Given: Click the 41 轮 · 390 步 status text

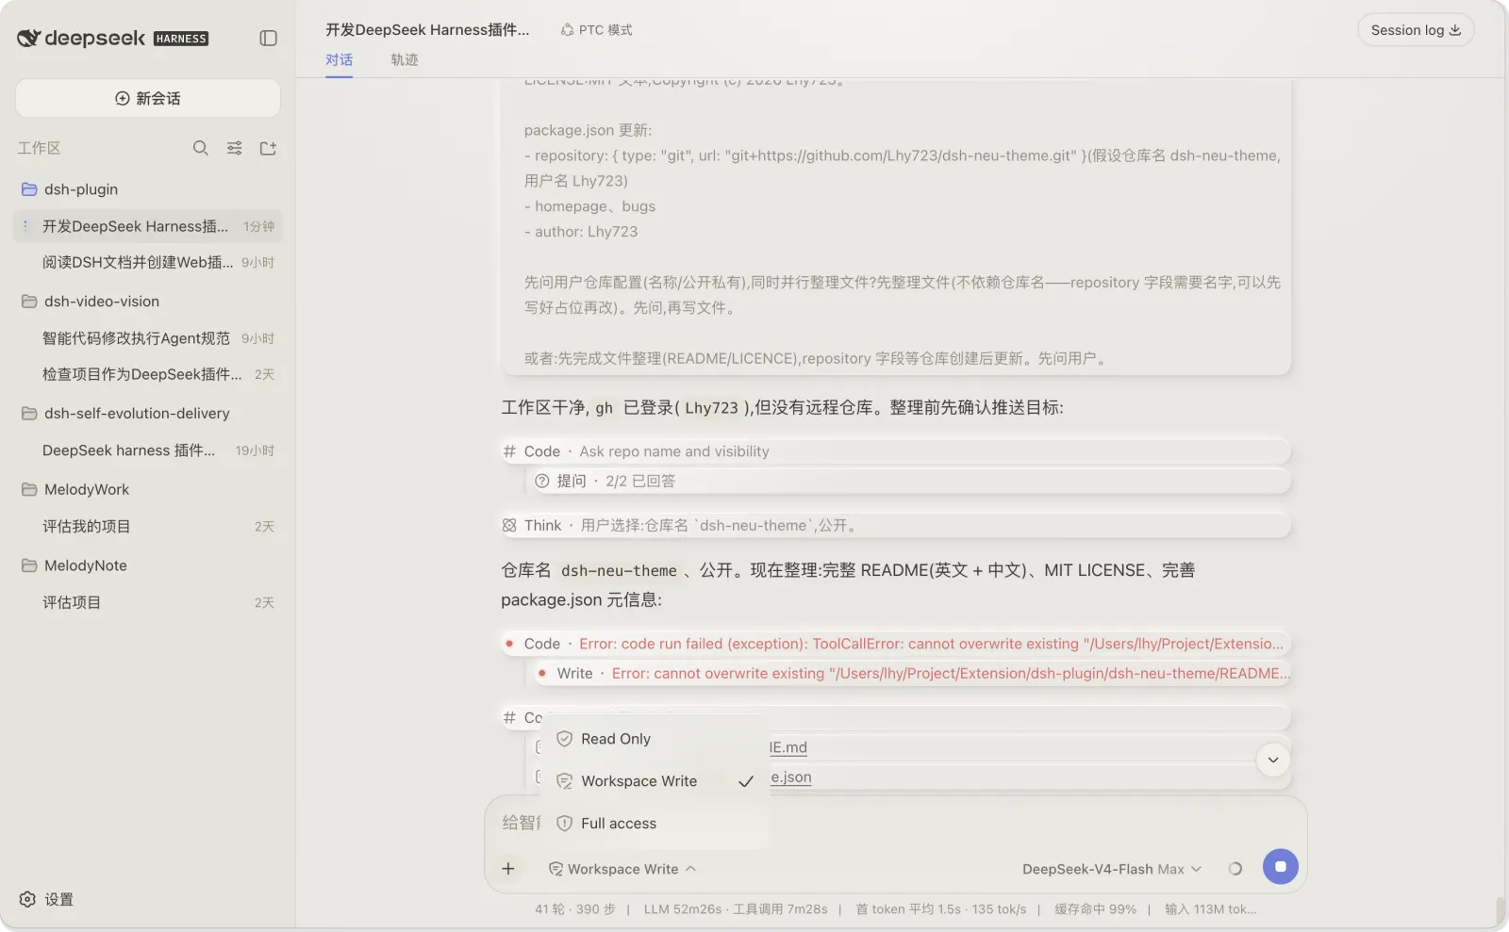Looking at the screenshot, I should pyautogui.click(x=574, y=909).
